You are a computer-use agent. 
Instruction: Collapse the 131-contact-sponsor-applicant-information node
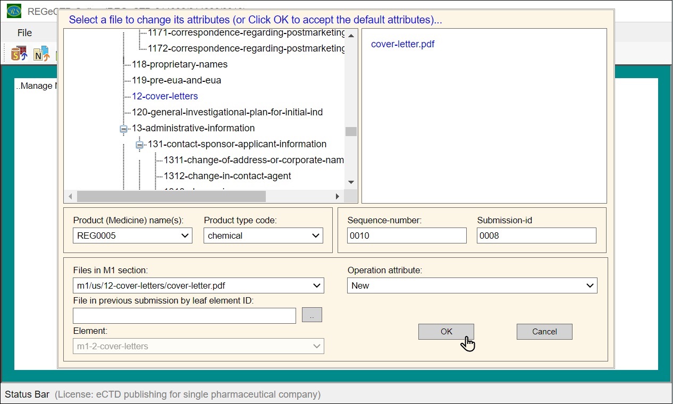140,145
